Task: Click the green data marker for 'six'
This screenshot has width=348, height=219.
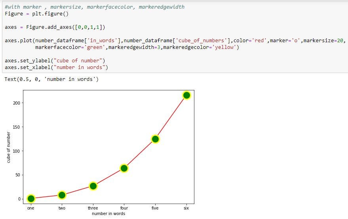Action: [x=186, y=95]
